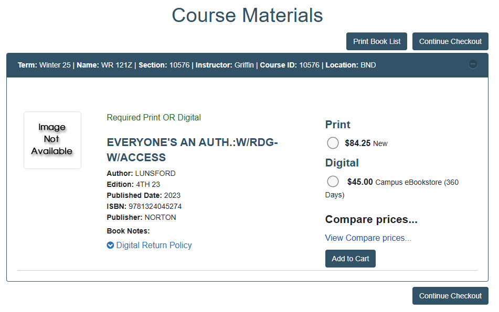499x312 pixels.
Task: Open View Compare prices
Action: click(368, 238)
